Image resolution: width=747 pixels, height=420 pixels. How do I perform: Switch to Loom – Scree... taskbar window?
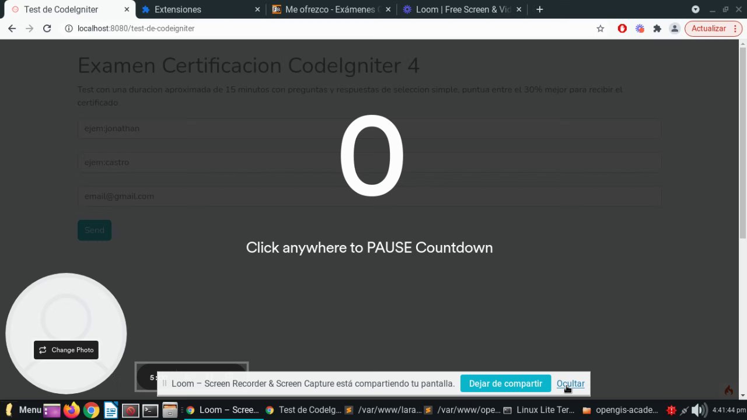222,410
